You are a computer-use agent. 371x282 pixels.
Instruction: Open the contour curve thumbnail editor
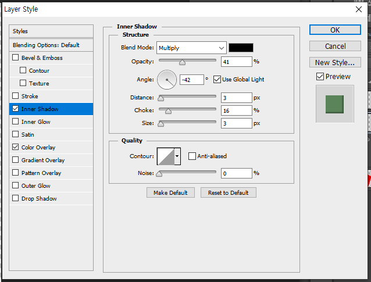[x=166, y=156]
